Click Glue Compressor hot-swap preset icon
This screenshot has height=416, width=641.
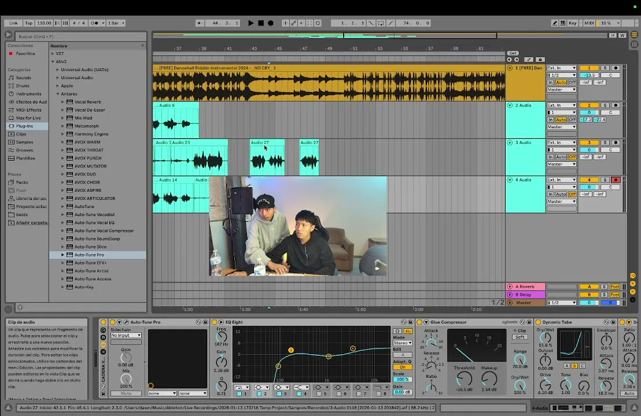point(522,322)
